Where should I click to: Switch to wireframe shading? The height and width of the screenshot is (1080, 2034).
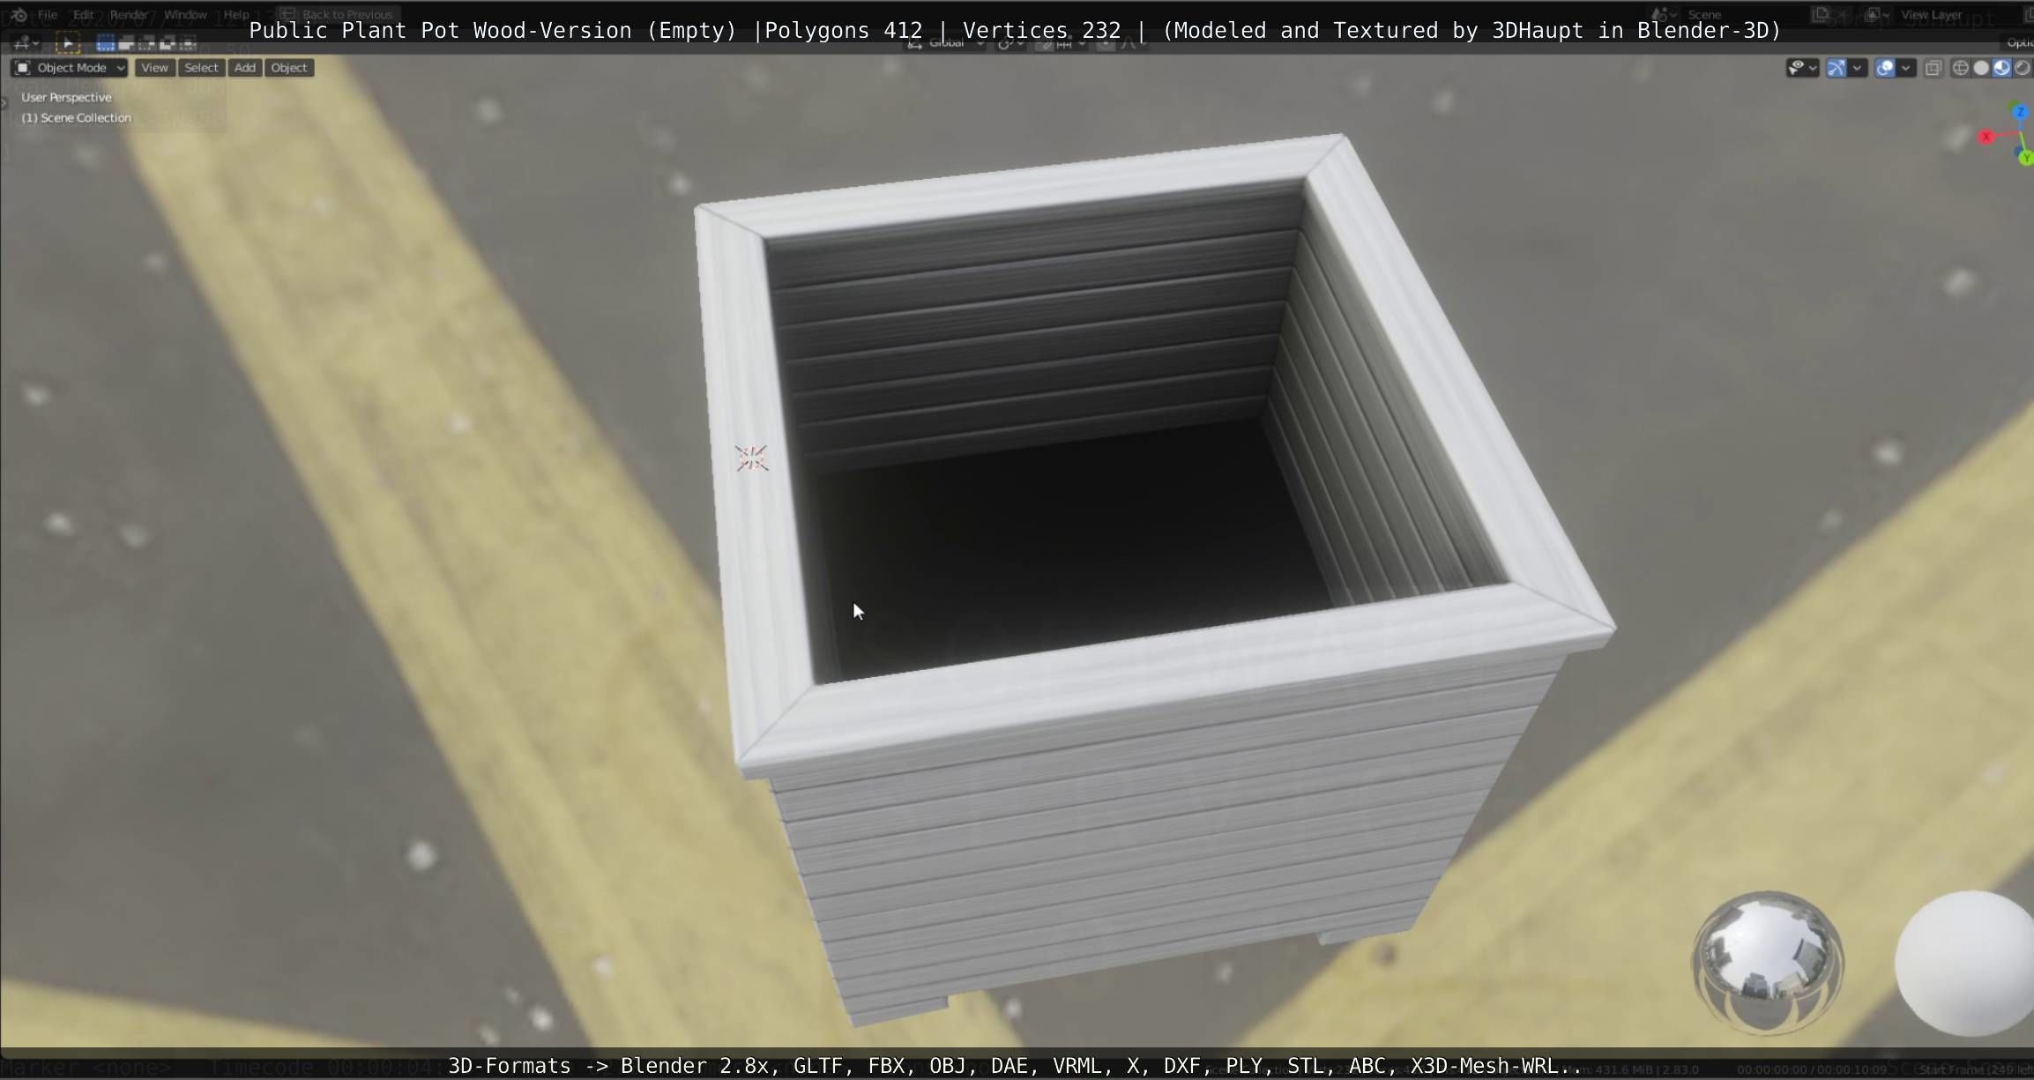point(1961,68)
